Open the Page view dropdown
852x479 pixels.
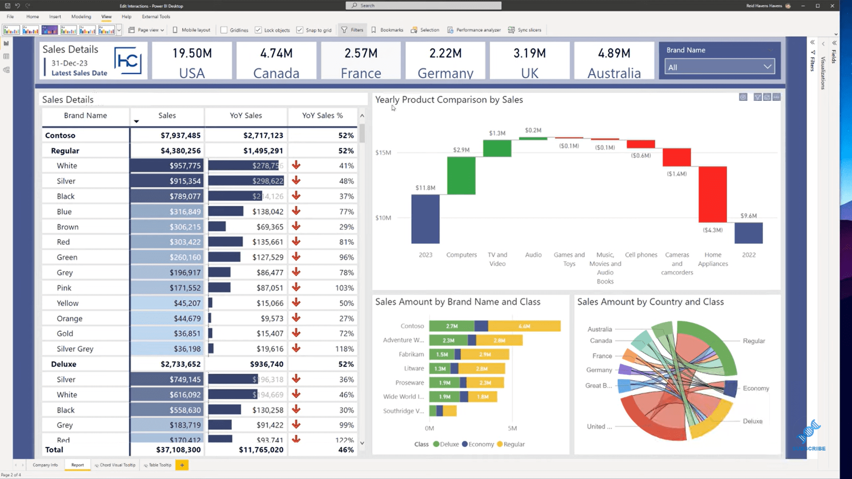(146, 30)
